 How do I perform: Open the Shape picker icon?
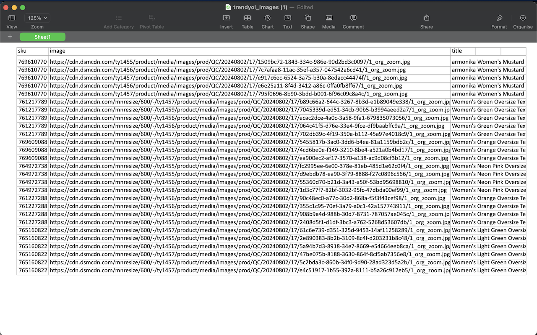[308, 18]
